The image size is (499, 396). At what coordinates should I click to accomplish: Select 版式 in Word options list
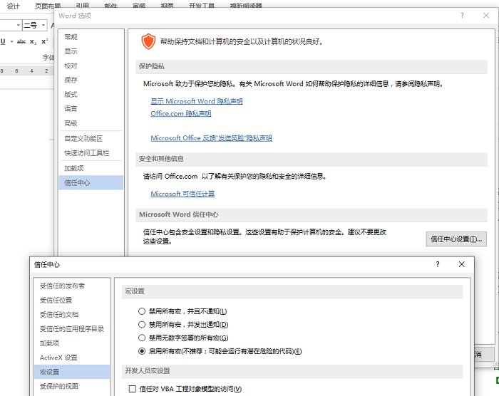point(91,95)
